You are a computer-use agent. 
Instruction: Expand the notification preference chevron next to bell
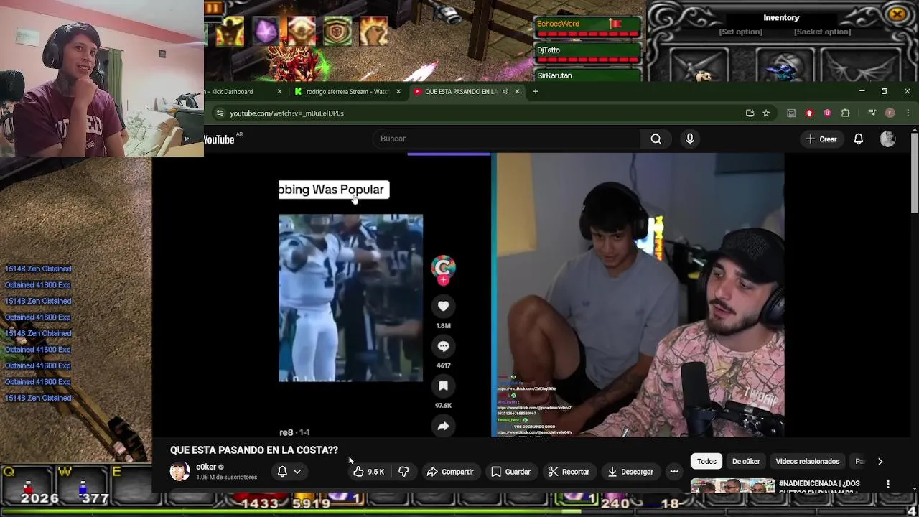[297, 472]
